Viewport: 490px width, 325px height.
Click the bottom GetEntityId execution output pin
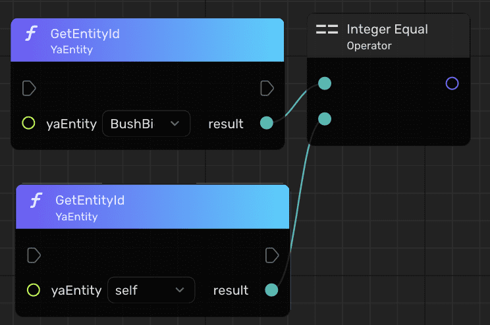pos(271,255)
